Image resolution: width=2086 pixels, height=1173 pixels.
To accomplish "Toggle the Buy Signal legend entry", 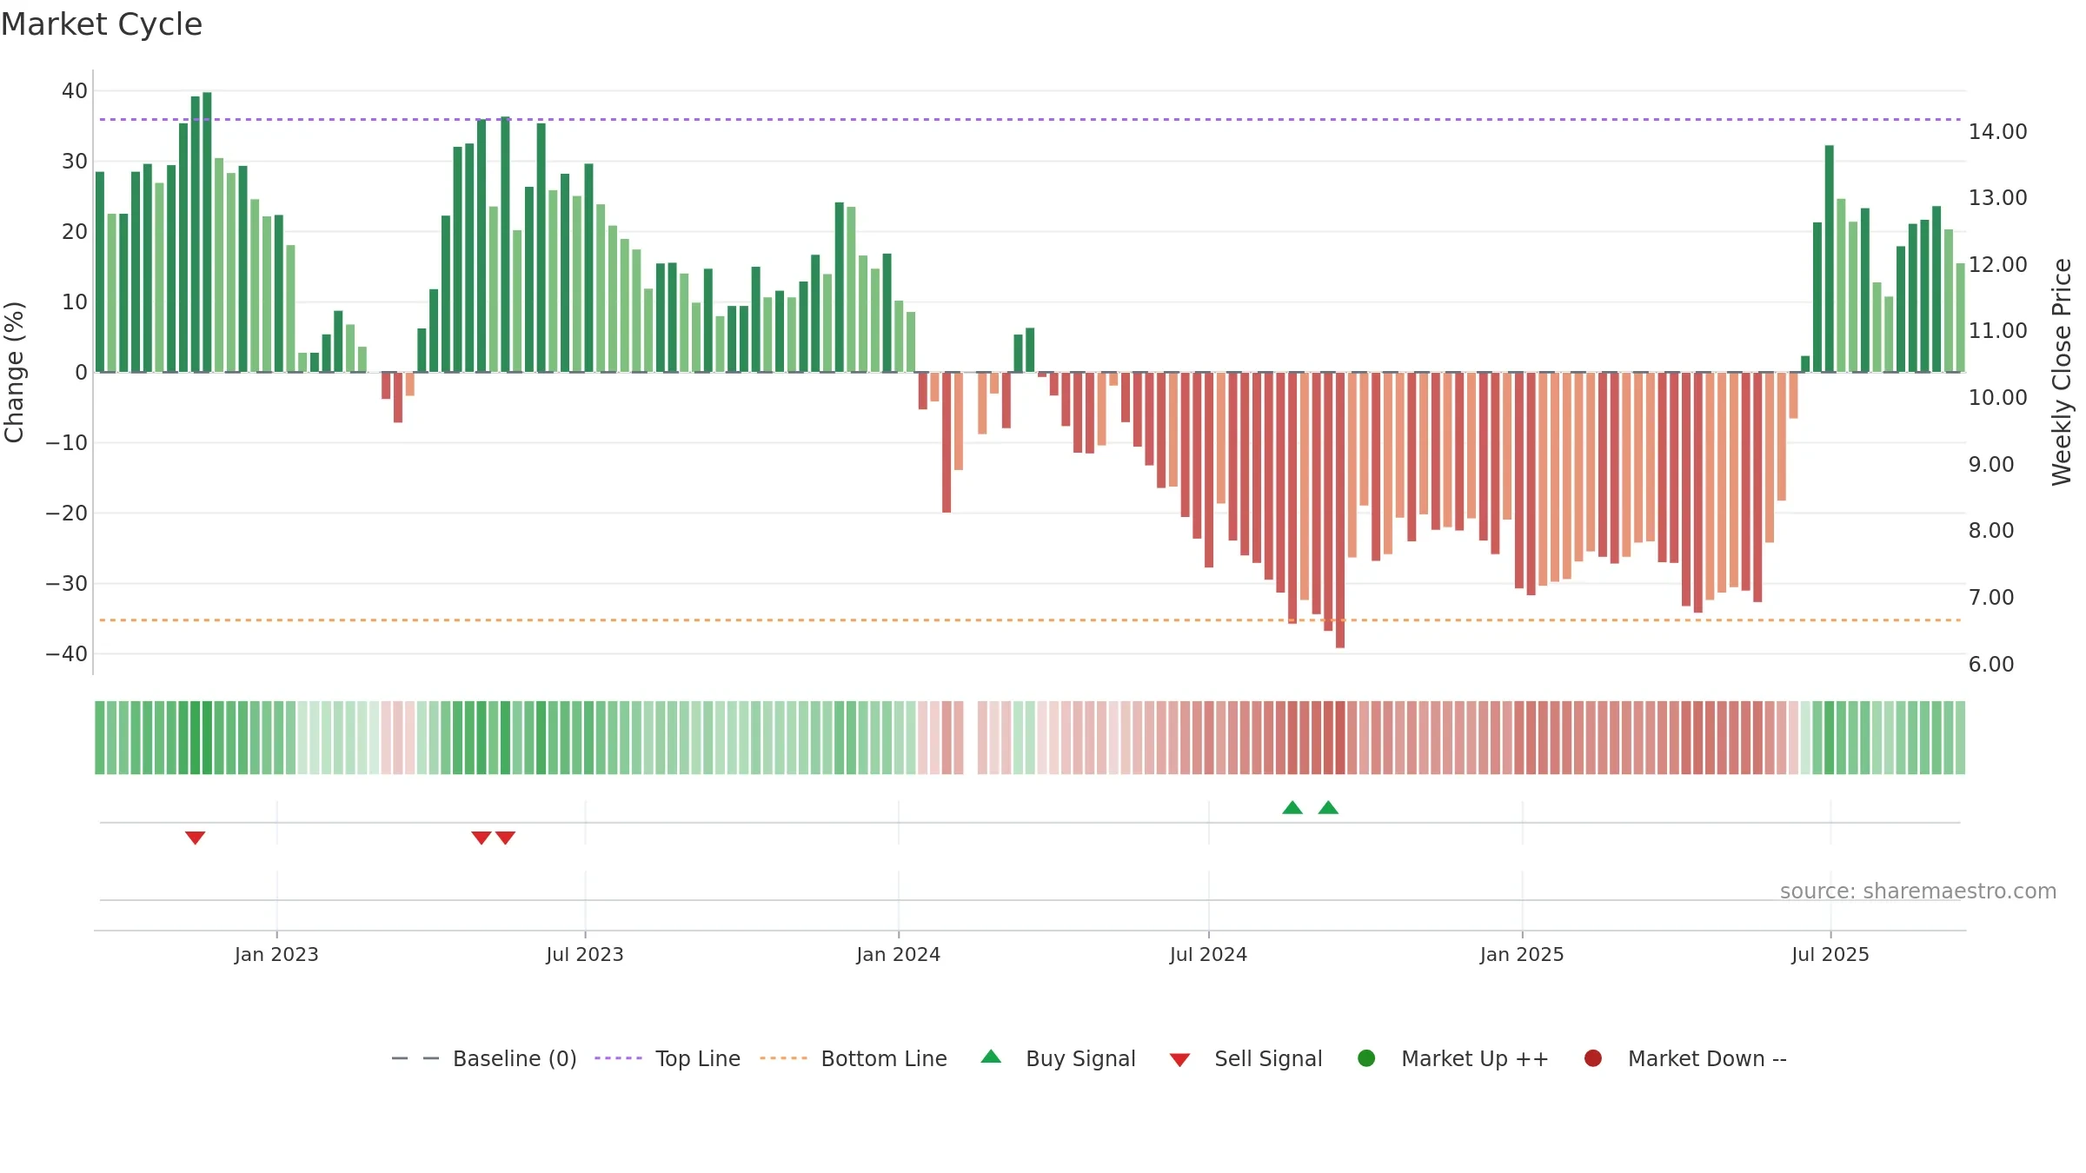I will (x=1058, y=1058).
